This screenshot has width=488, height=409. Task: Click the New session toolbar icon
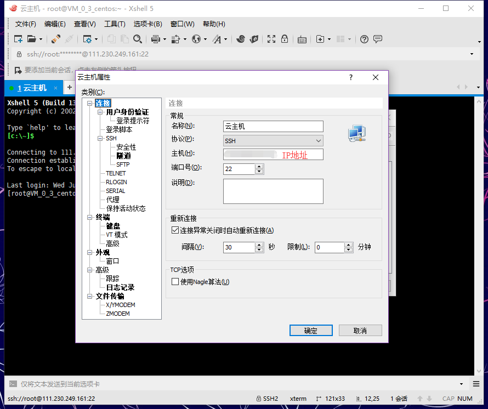tap(18, 39)
